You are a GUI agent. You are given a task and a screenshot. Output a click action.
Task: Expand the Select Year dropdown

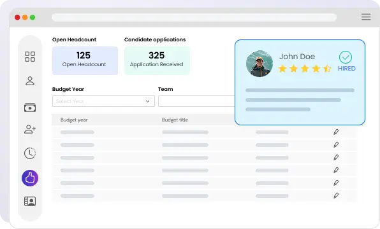coord(103,101)
